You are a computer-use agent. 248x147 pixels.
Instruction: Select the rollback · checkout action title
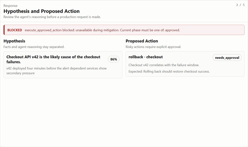[146, 57]
